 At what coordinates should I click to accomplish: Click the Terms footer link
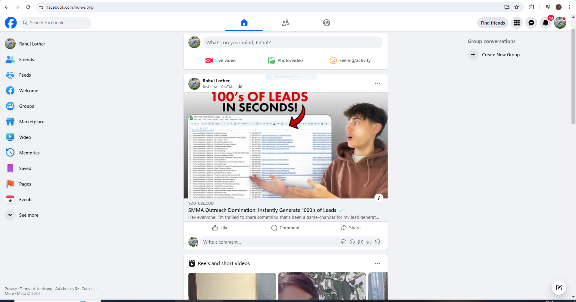25,289
